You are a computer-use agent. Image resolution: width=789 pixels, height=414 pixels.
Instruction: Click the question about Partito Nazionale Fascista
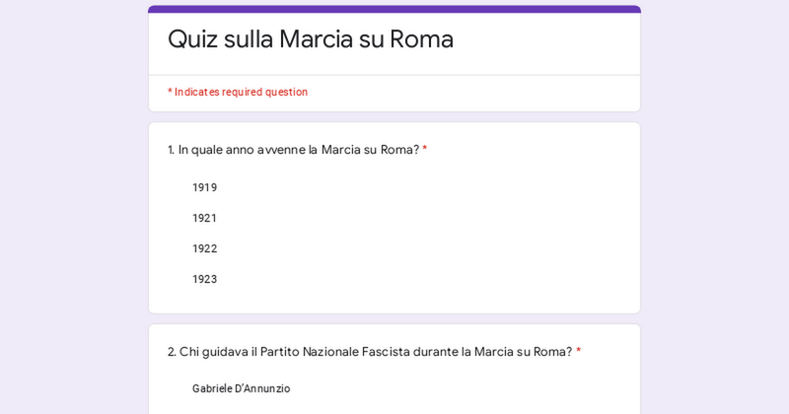(x=375, y=352)
